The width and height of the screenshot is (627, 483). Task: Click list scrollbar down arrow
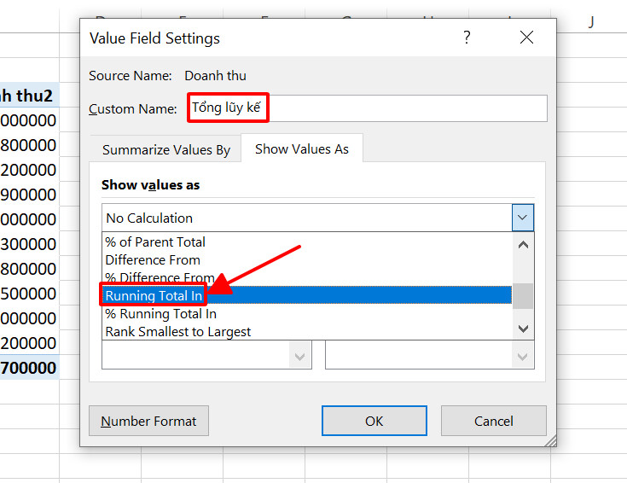point(523,329)
